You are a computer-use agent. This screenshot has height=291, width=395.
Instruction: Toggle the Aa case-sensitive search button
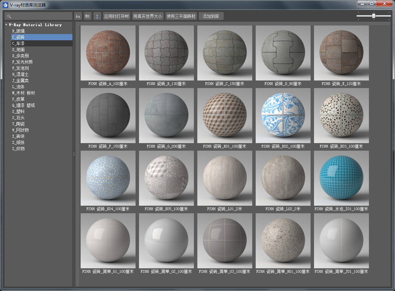coord(78,16)
